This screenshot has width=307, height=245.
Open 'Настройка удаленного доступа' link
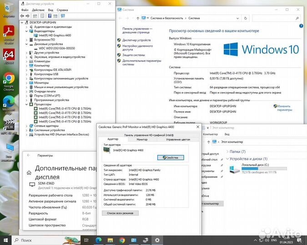(x=137, y=48)
